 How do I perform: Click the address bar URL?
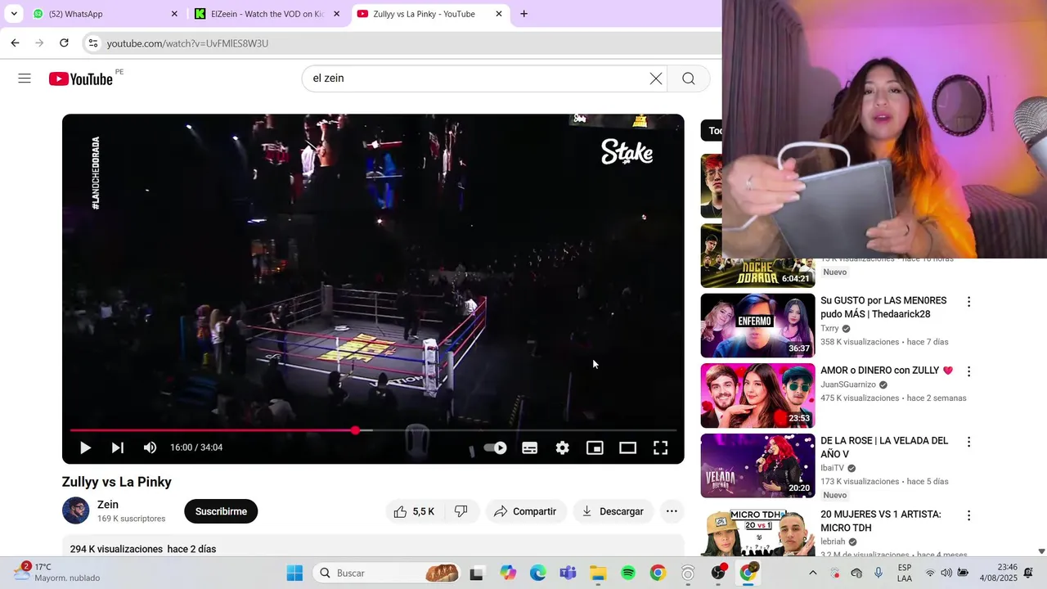(x=187, y=43)
